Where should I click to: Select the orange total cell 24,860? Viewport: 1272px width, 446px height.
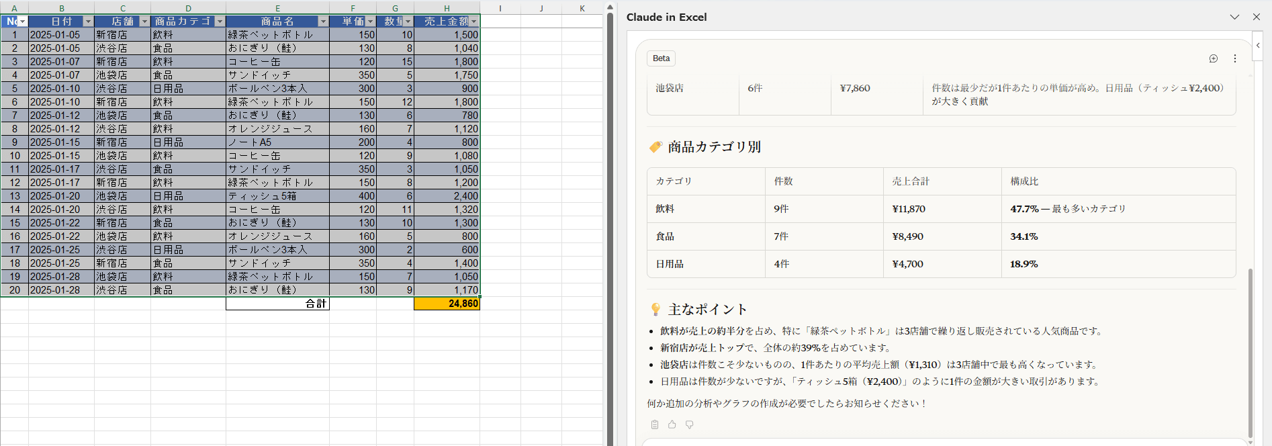click(447, 304)
